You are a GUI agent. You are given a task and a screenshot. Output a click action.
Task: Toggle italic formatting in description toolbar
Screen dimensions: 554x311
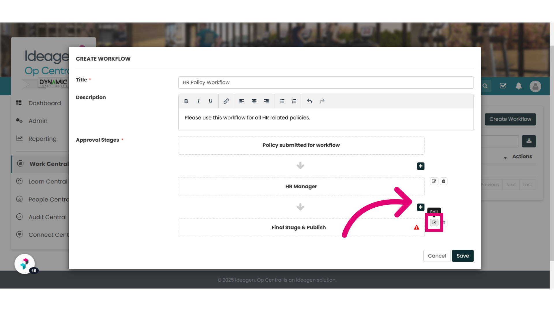point(199,101)
